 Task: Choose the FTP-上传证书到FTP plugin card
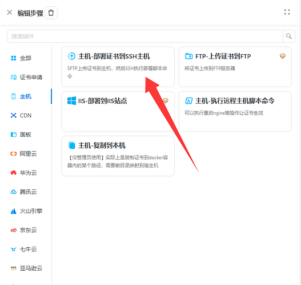235,67
